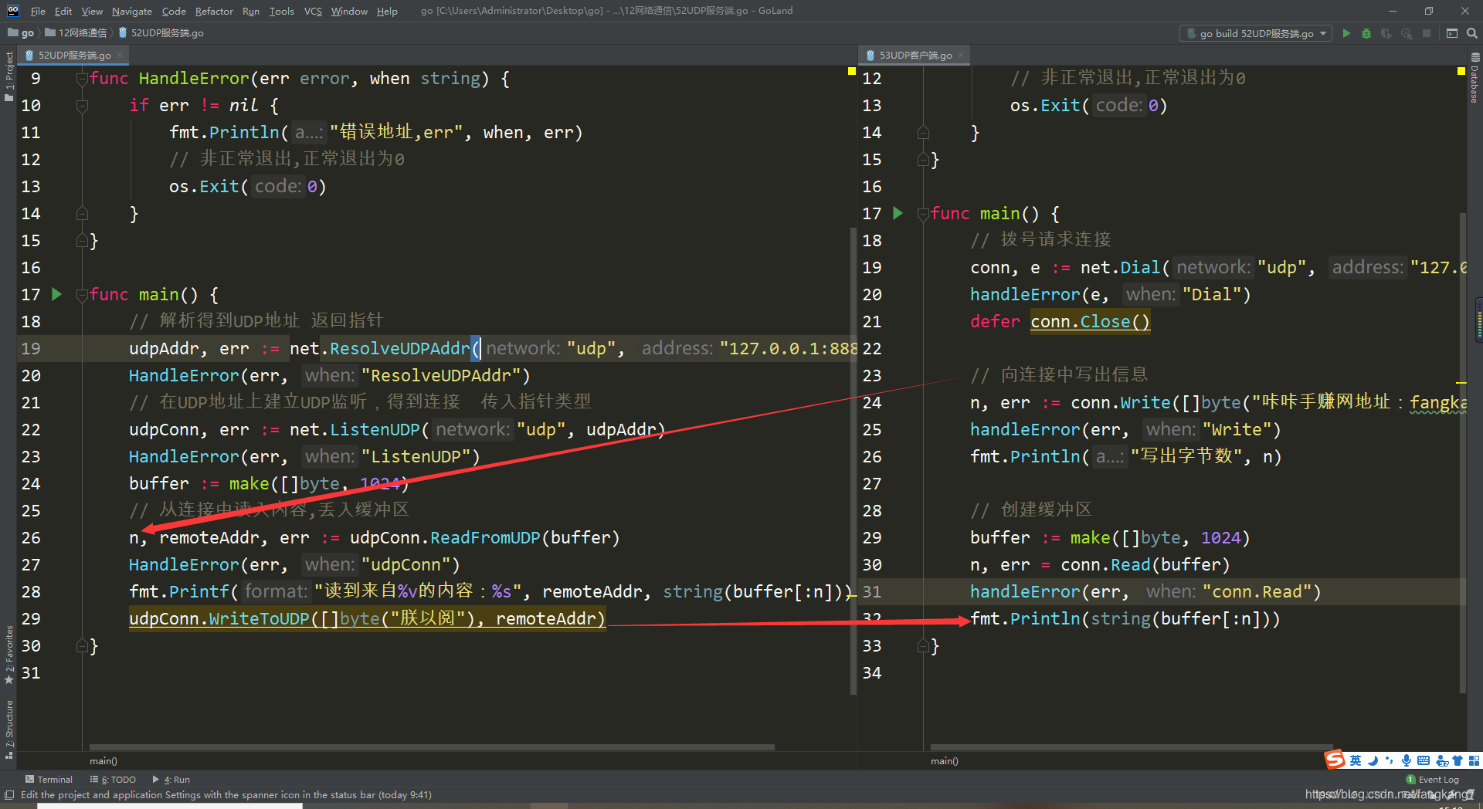The width and height of the screenshot is (1483, 809).
Task: Open Sogou skin t-shirt icon
Action: pyautogui.click(x=1458, y=760)
